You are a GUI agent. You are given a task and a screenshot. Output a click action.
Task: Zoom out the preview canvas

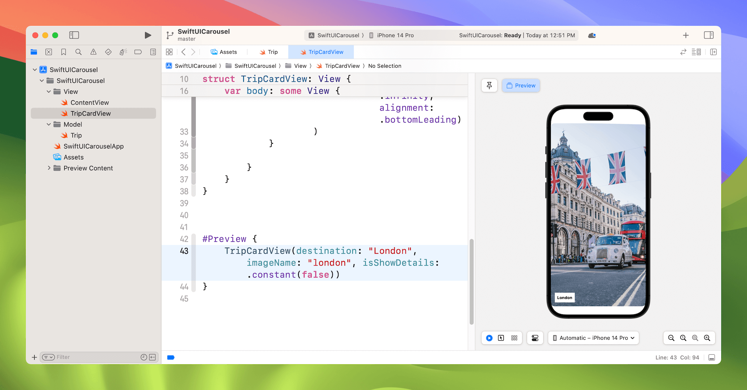pos(671,338)
